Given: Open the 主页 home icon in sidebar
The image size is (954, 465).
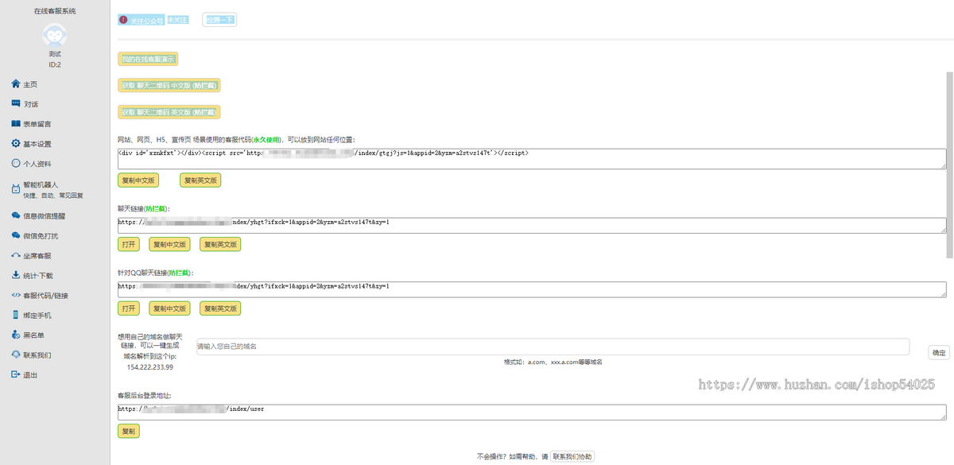Looking at the screenshot, I should coord(16,83).
